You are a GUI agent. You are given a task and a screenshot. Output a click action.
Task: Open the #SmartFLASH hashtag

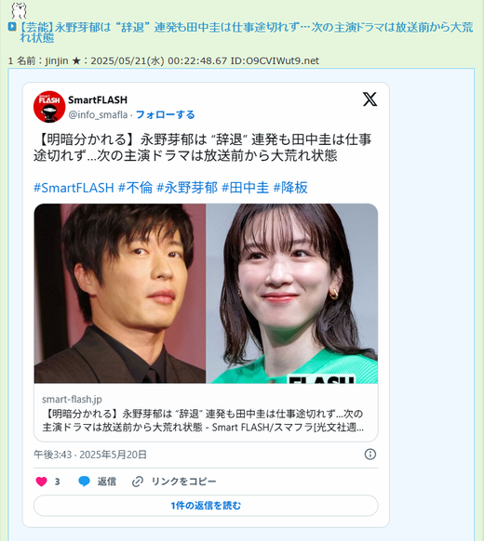(x=74, y=188)
